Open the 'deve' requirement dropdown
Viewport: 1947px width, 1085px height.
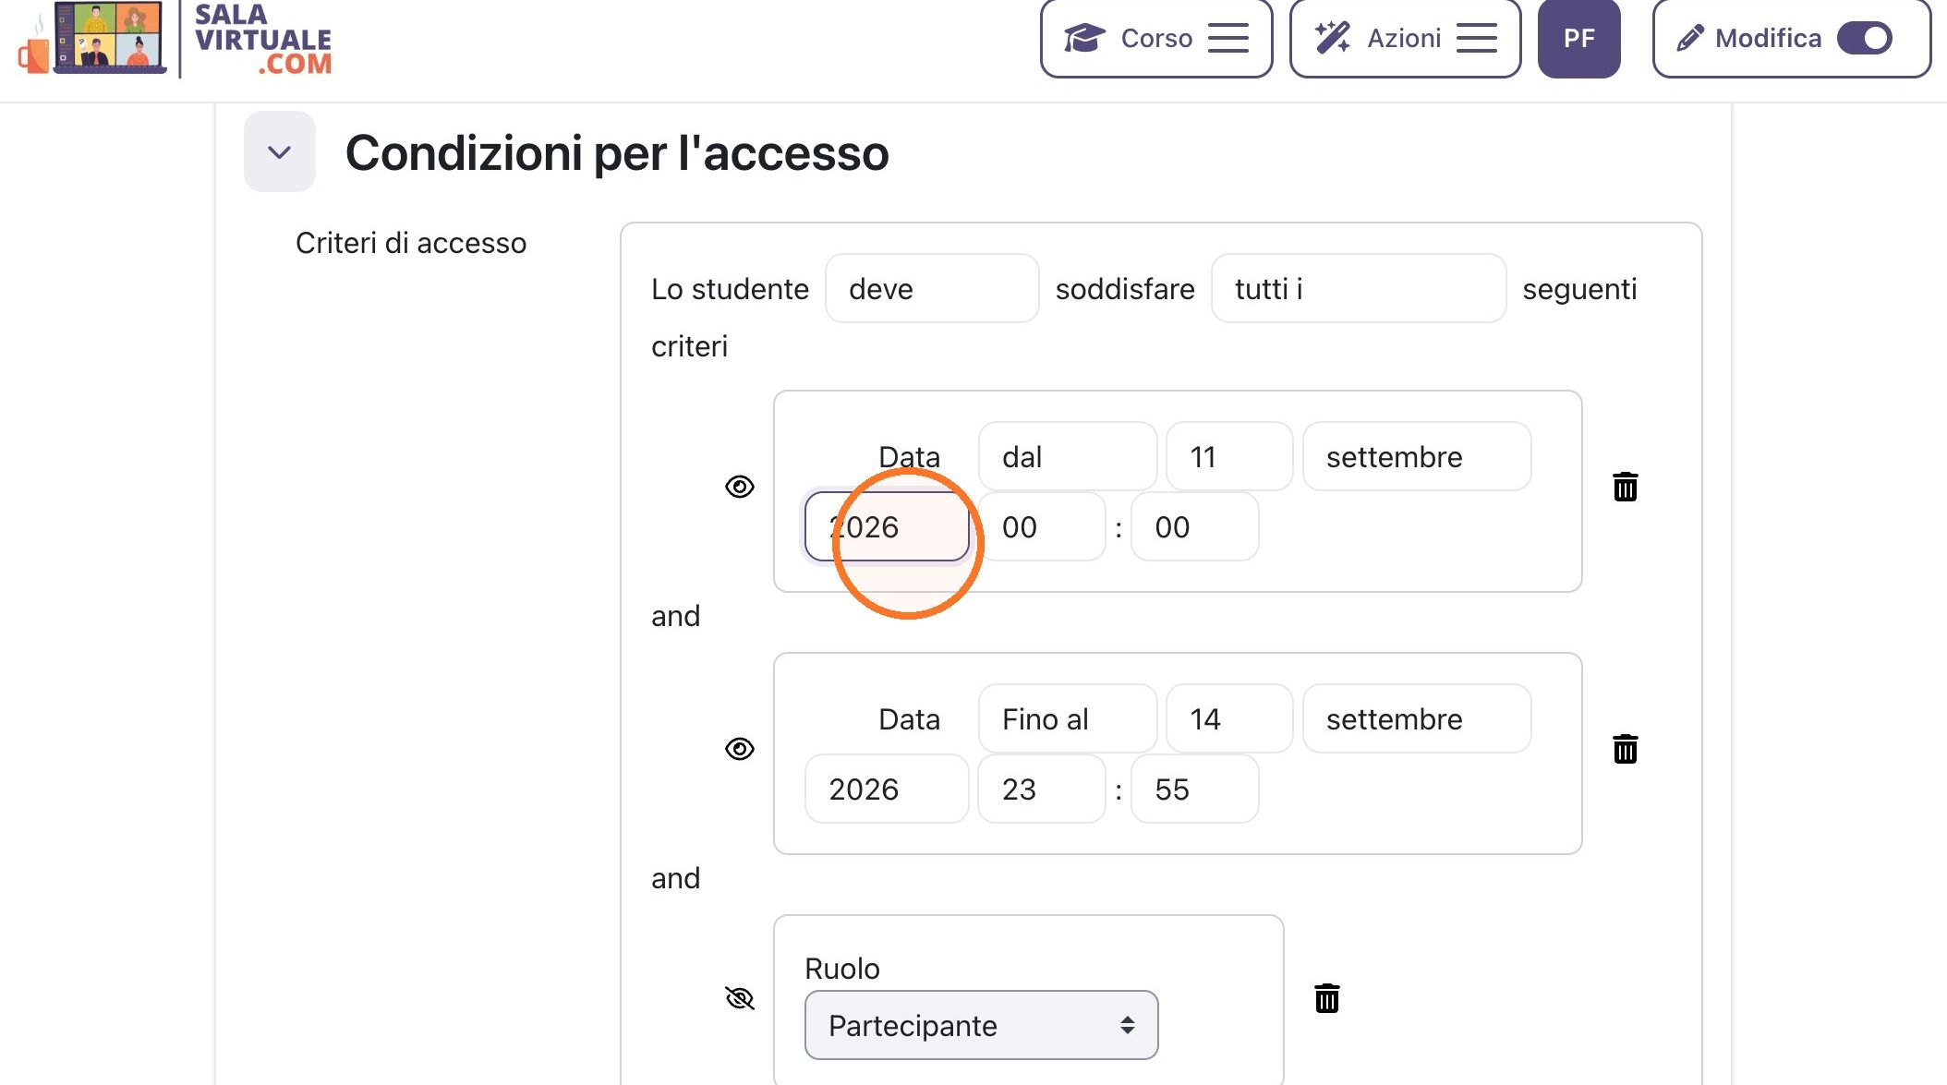point(932,289)
